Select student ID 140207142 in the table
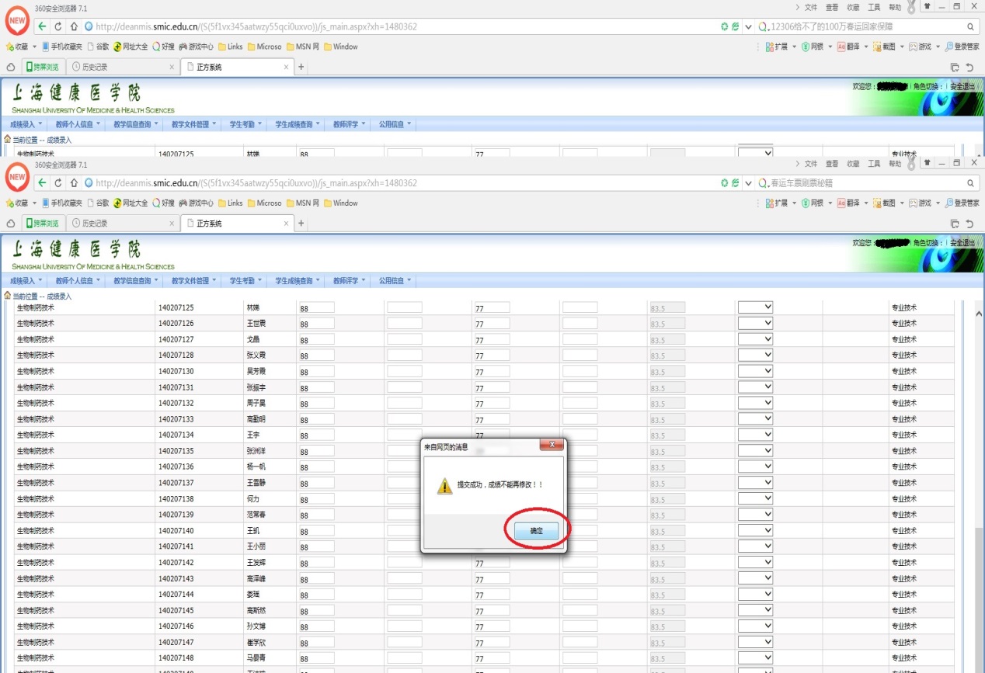The width and height of the screenshot is (985, 673). 176,563
